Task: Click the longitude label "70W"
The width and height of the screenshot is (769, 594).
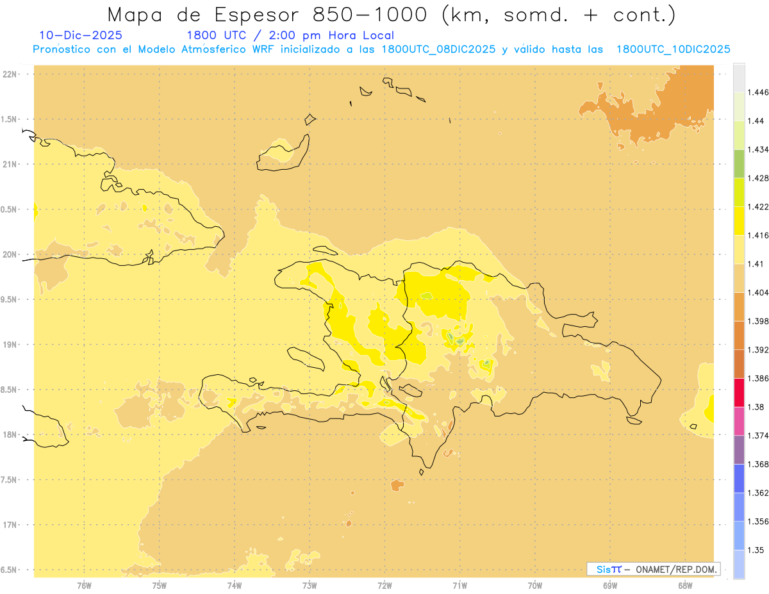Action: click(x=535, y=585)
